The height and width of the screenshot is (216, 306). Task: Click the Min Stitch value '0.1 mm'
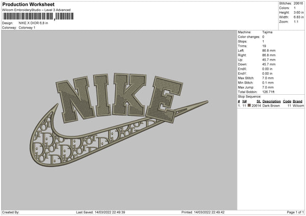point(268,83)
